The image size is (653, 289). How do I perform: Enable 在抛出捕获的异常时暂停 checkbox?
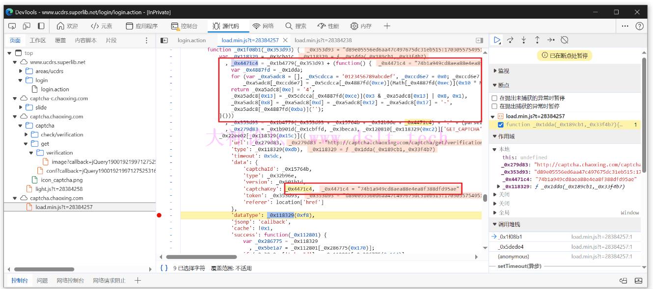(x=494, y=106)
